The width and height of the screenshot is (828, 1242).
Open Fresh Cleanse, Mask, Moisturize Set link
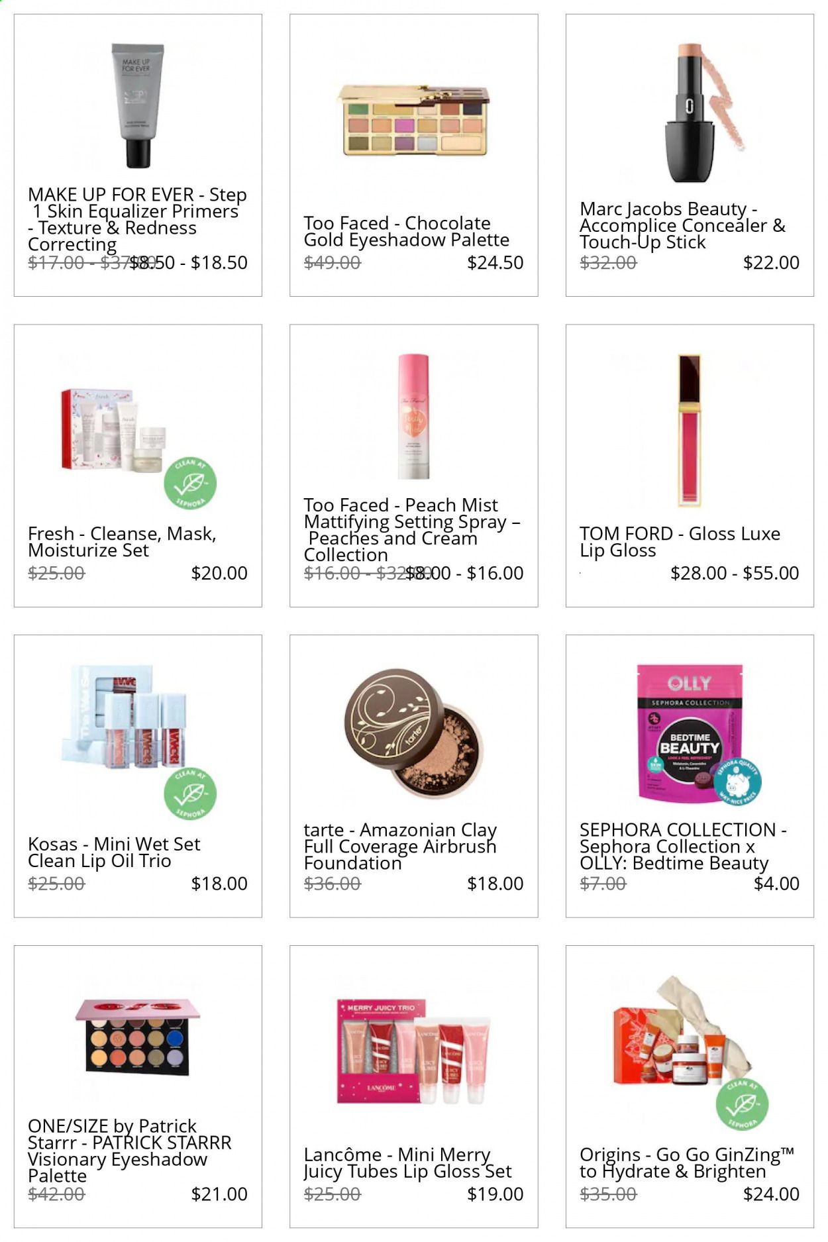[122, 542]
